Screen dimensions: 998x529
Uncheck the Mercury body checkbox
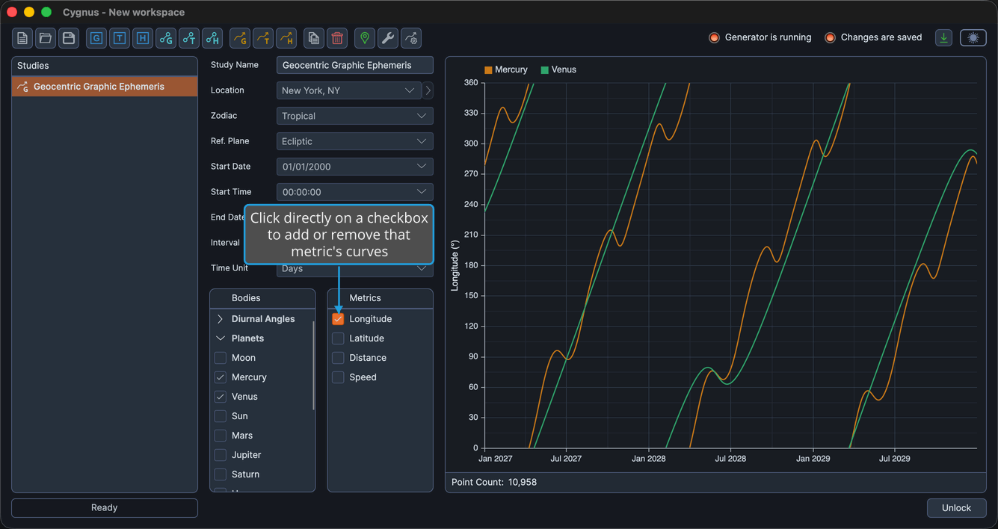click(x=221, y=377)
